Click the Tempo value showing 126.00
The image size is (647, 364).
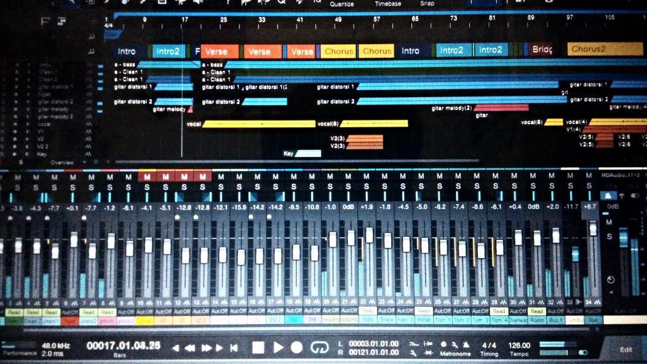[x=521, y=345]
